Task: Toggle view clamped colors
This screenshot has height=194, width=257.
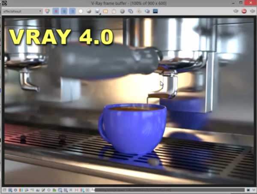Action: 15,190
